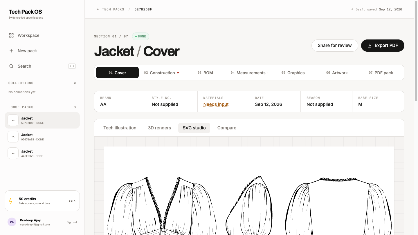Open the 03 BOM tab
The image size is (418, 235).
click(x=205, y=73)
